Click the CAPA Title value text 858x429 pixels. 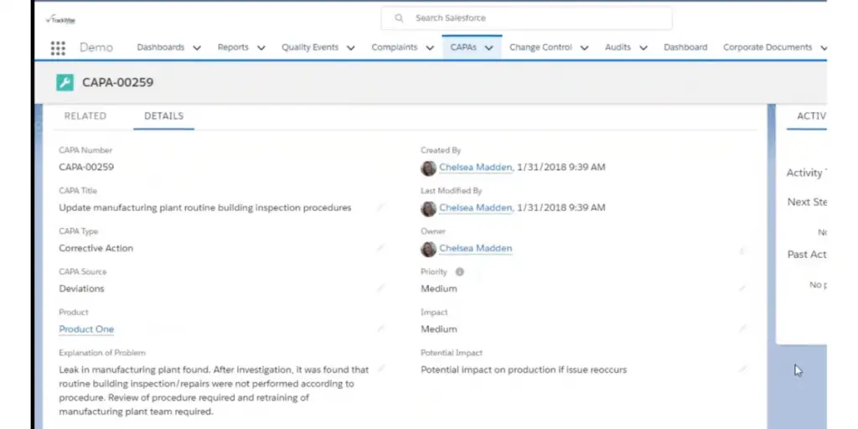point(205,208)
